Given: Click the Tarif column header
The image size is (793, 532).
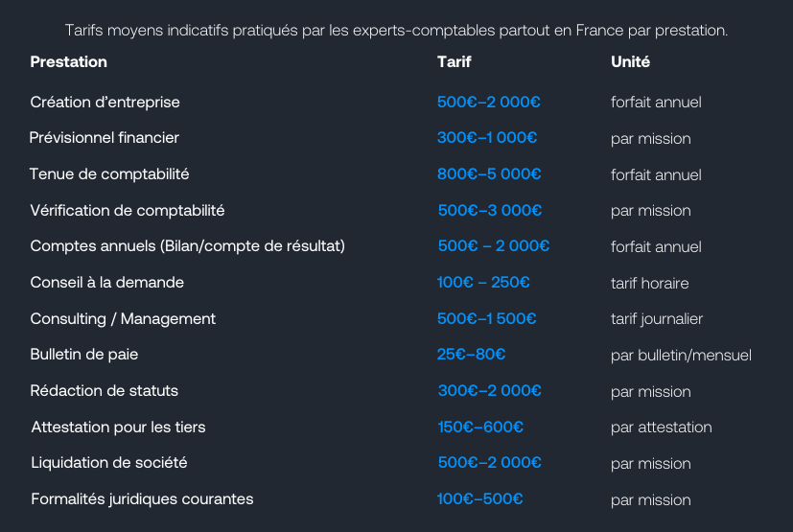Looking at the screenshot, I should click(454, 61).
